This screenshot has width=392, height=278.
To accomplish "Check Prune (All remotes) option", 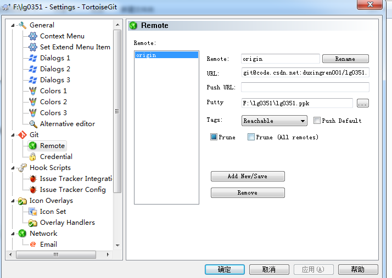I will (x=251, y=137).
